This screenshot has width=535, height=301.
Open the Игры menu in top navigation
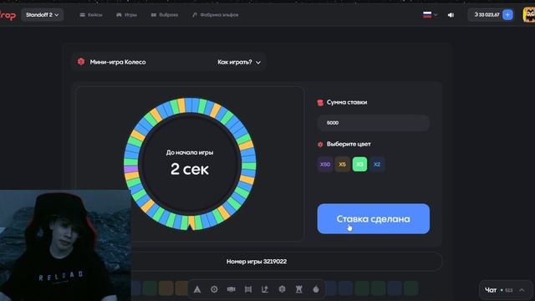pyautogui.click(x=126, y=15)
